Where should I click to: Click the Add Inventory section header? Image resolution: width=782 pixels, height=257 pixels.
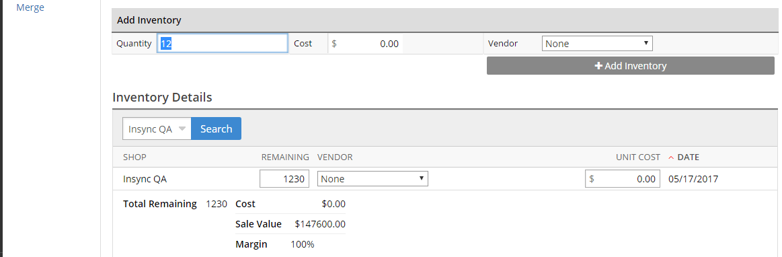(445, 20)
